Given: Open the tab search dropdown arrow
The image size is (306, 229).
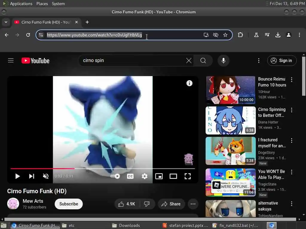Looking at the screenshot, I should coord(6,22).
